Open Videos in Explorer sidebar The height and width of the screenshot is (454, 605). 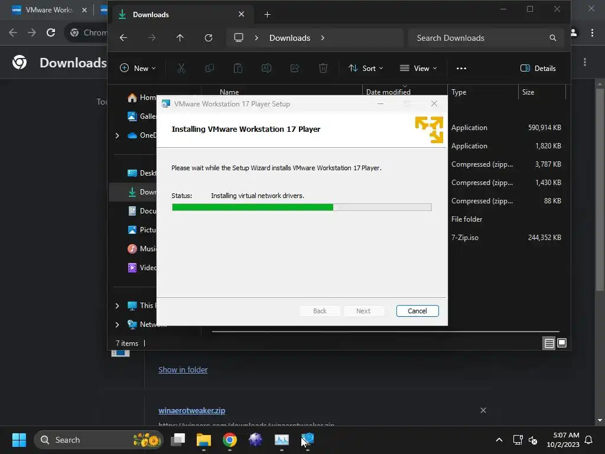tap(142, 268)
